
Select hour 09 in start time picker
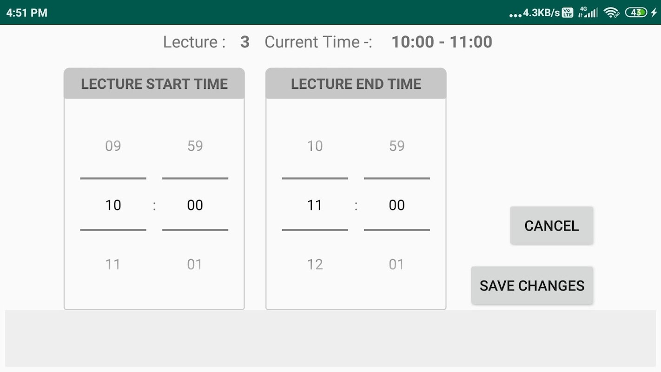tap(113, 146)
